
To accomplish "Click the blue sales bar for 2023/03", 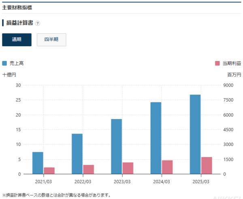I will click(116, 146).
